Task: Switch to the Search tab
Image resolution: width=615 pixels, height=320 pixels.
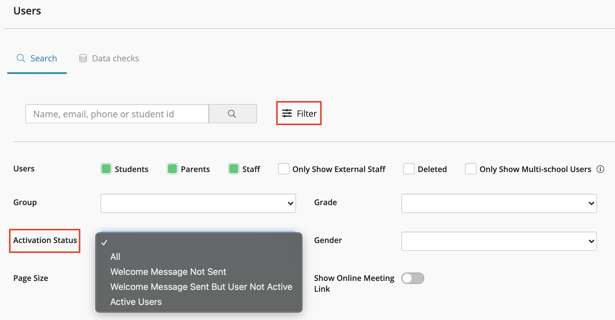Action: point(37,58)
